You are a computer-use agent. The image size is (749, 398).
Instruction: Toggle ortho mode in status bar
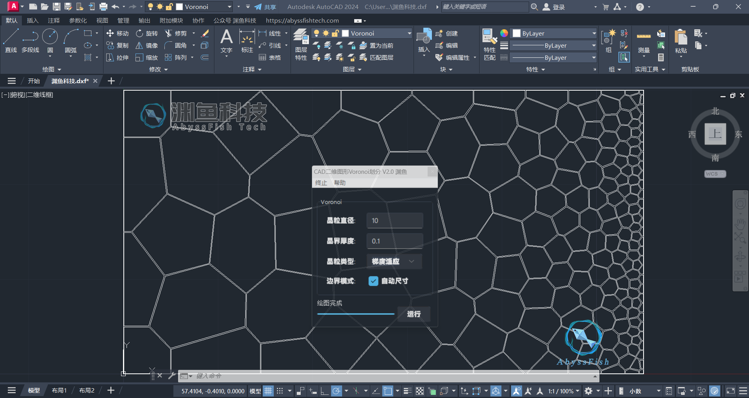(x=324, y=391)
